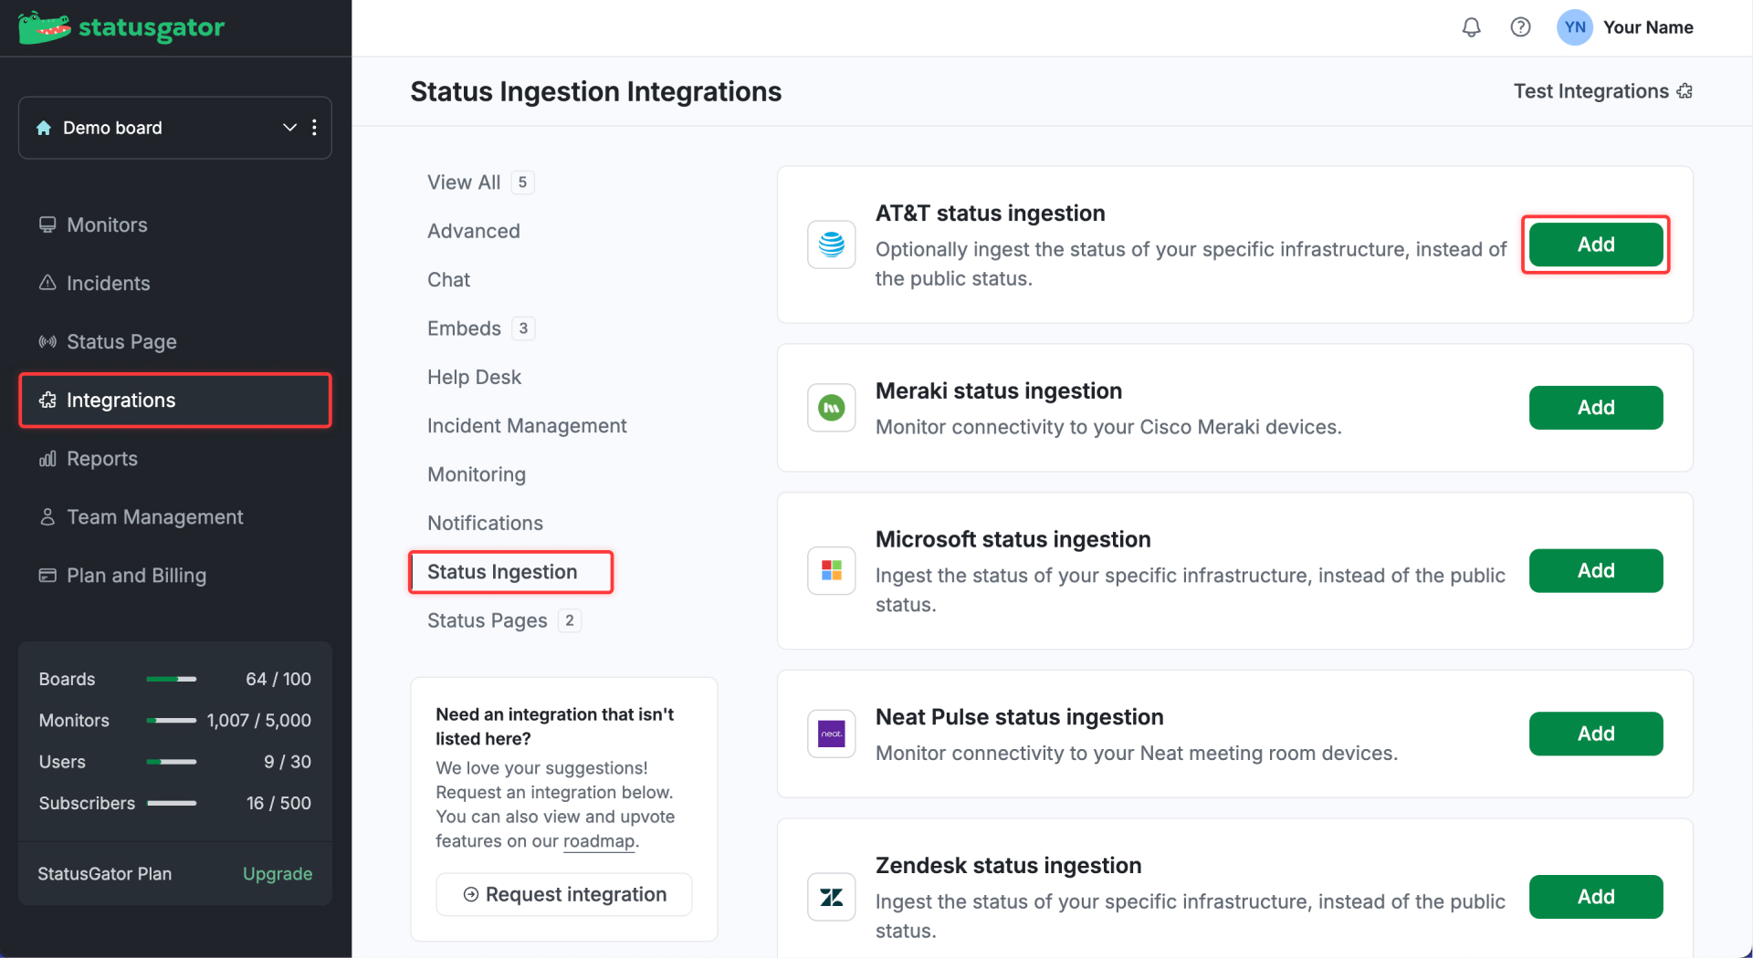Click the AT&T status ingestion title
This screenshot has width=1753, height=958.
pyautogui.click(x=990, y=213)
